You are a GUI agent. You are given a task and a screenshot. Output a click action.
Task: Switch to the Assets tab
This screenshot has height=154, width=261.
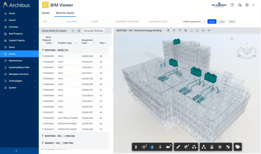tap(46, 13)
